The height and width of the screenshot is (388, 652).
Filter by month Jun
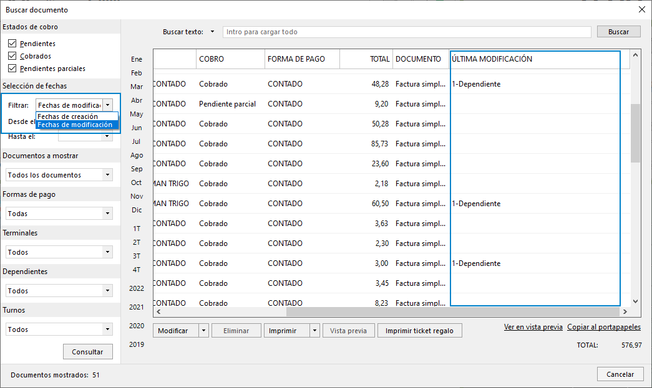point(137,128)
